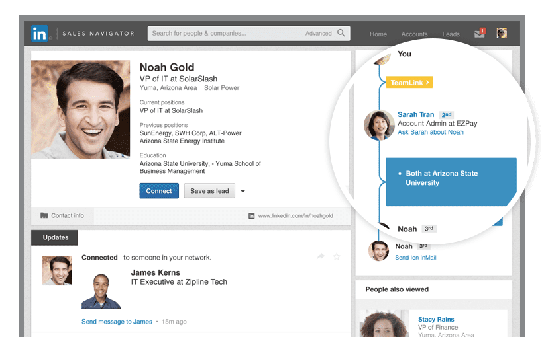Click the 2nd degree badge by Sarah Tran
Image resolution: width=542 pixels, height=337 pixels.
click(446, 115)
